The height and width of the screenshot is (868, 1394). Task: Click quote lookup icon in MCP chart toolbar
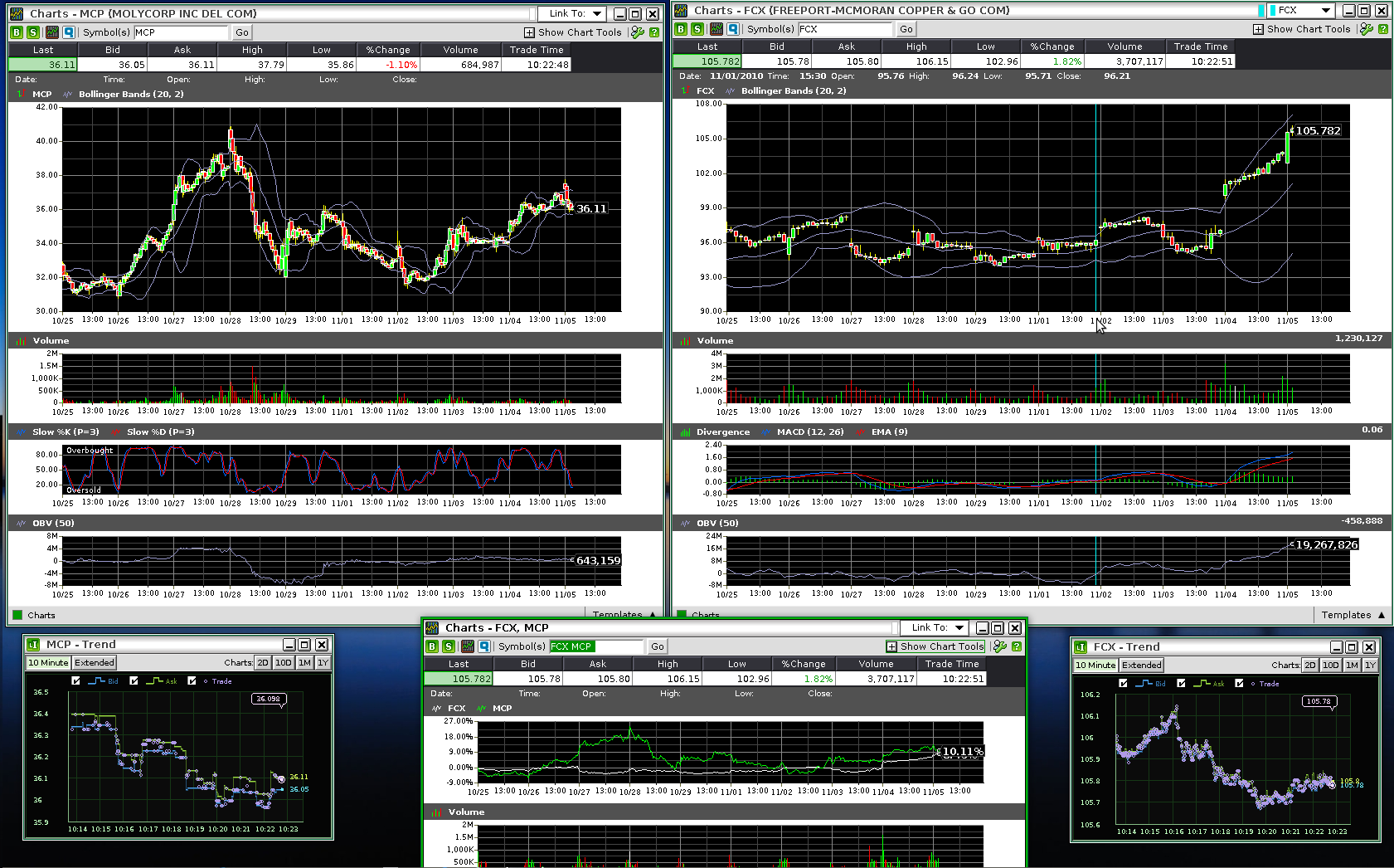(69, 32)
